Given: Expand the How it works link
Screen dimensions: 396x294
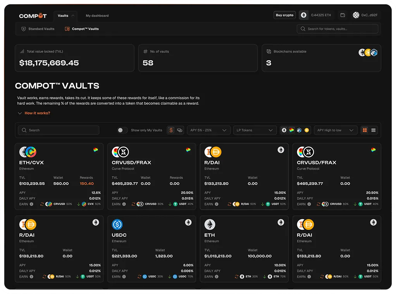Looking at the screenshot, I should click(x=33, y=113).
